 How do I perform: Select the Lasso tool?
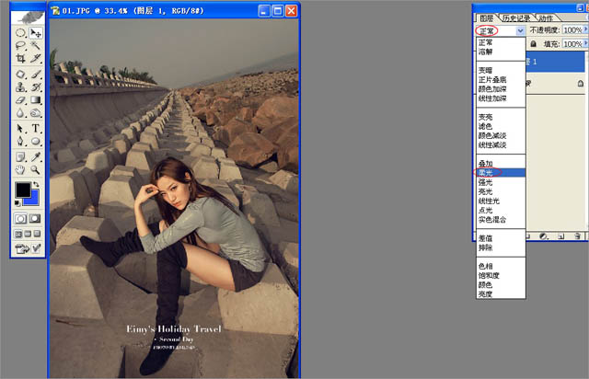coord(20,44)
